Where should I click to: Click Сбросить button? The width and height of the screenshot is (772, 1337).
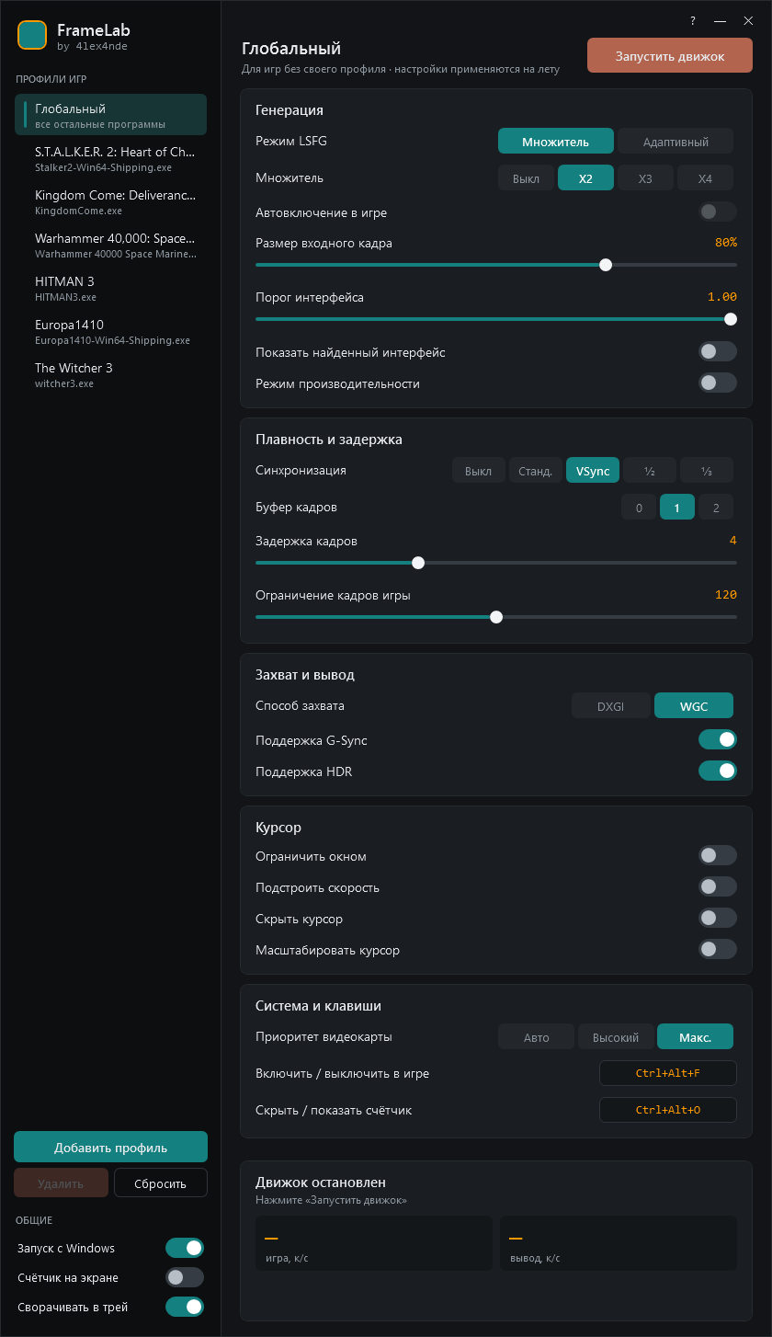point(161,1183)
